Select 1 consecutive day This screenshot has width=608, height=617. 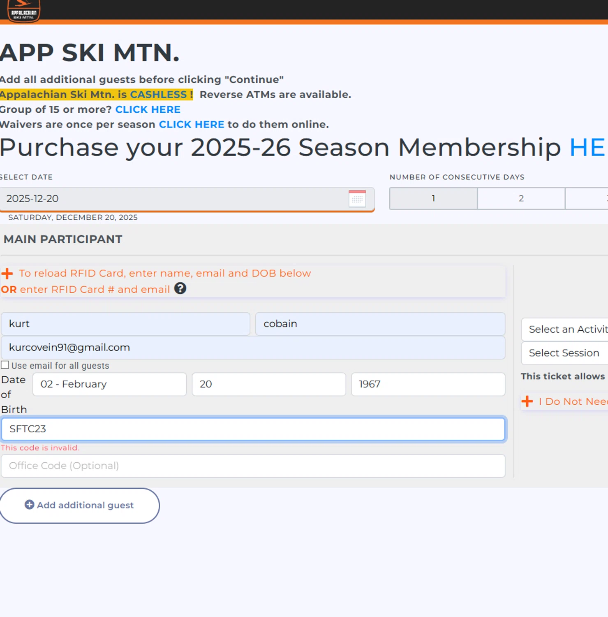pos(433,199)
